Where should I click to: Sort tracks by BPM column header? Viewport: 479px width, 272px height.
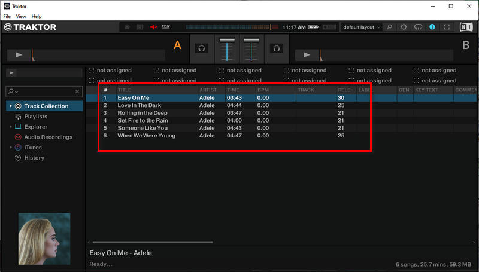[276, 90]
